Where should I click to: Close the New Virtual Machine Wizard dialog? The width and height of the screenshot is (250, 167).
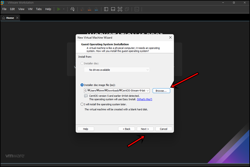click(170, 37)
